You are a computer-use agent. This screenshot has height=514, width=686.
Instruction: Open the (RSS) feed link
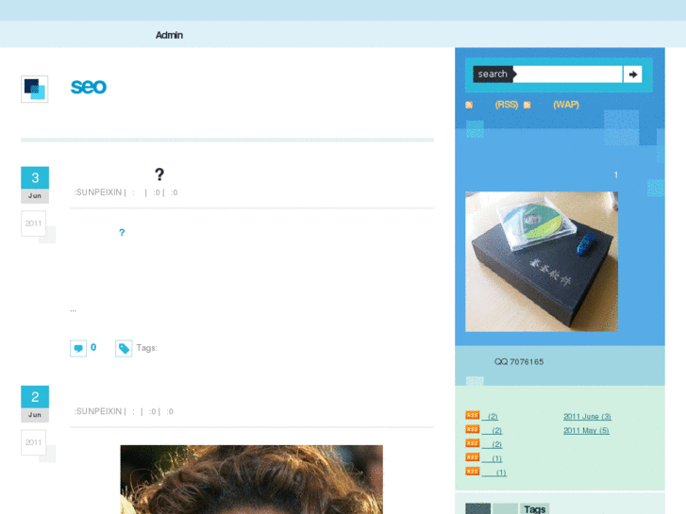(x=506, y=105)
